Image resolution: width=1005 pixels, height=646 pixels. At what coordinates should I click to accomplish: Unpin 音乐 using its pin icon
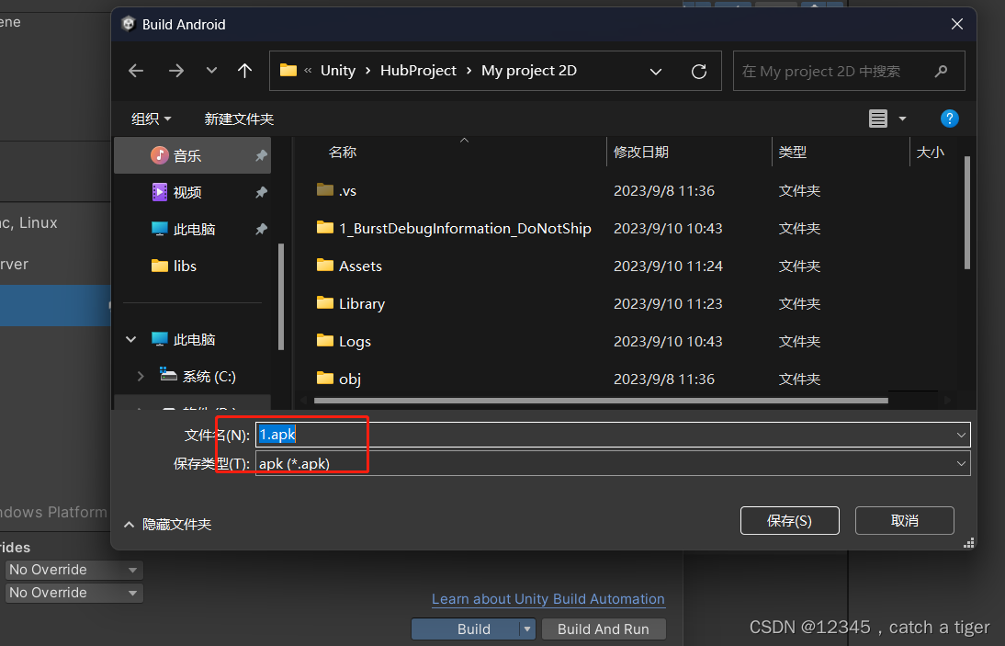click(x=261, y=155)
